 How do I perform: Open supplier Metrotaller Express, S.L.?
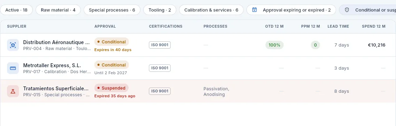[x=52, y=65]
